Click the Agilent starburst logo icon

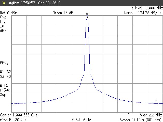click(x=4, y=3)
